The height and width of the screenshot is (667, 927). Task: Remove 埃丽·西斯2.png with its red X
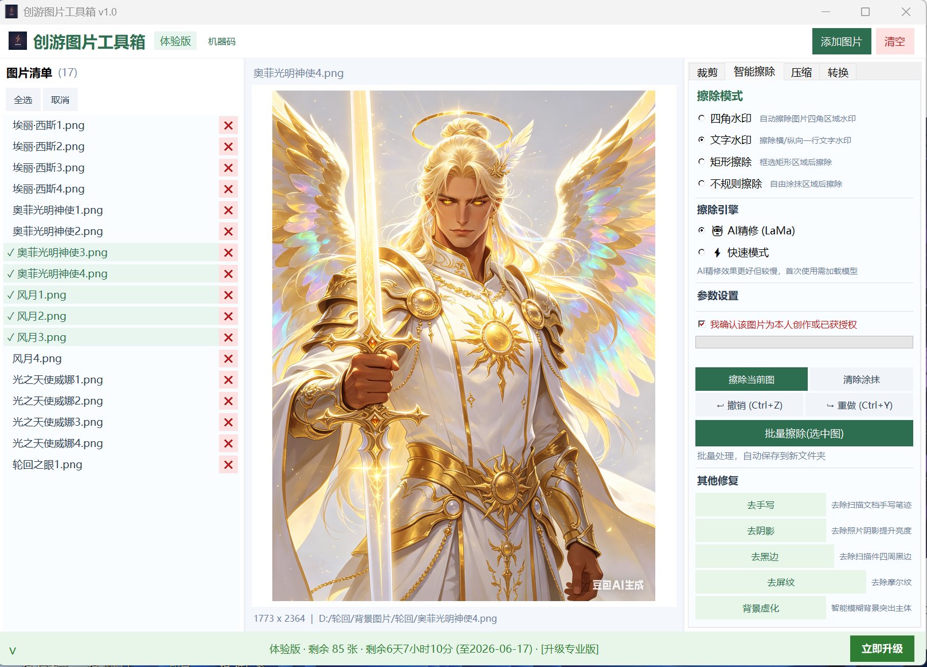point(228,147)
